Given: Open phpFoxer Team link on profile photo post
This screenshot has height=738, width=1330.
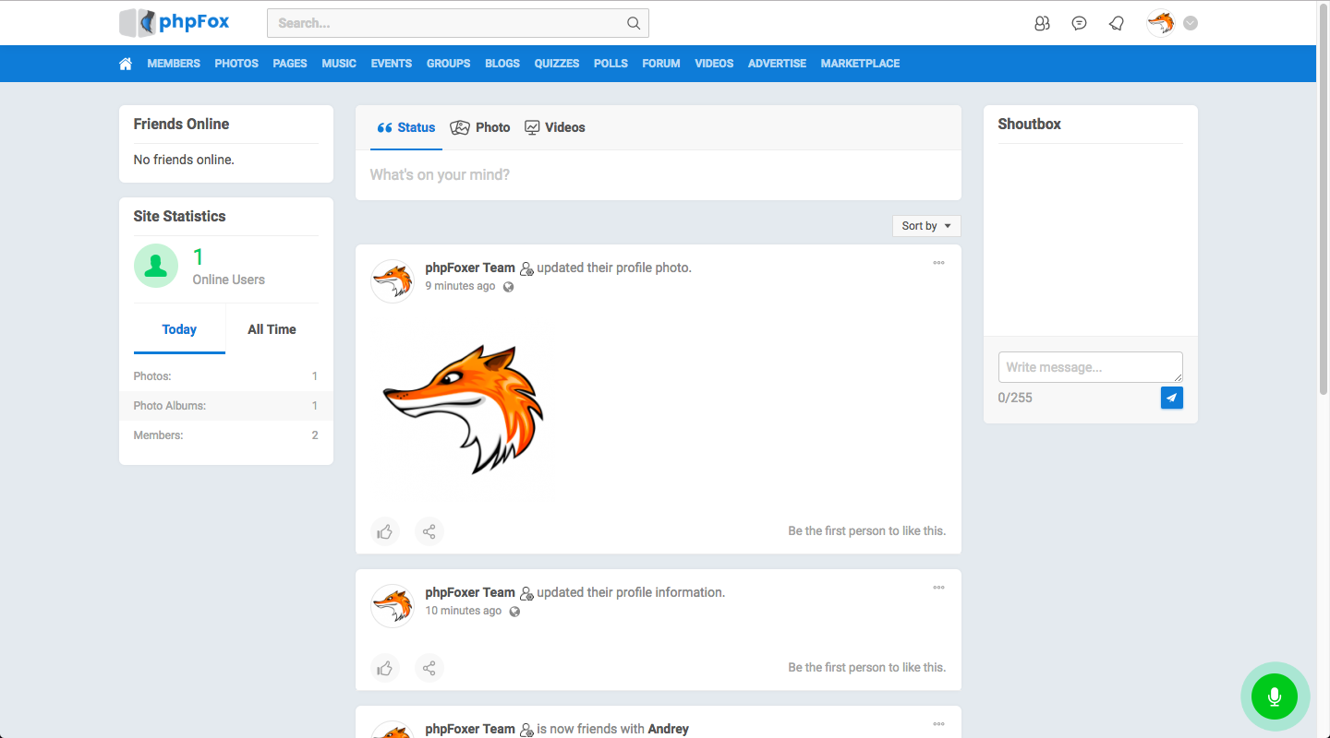Looking at the screenshot, I should 470,268.
